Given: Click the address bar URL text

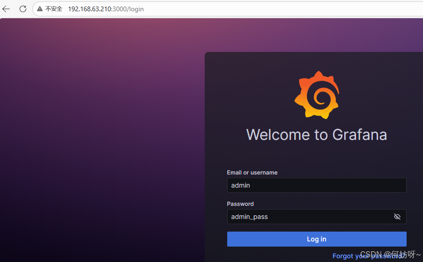Looking at the screenshot, I should click(x=106, y=9).
